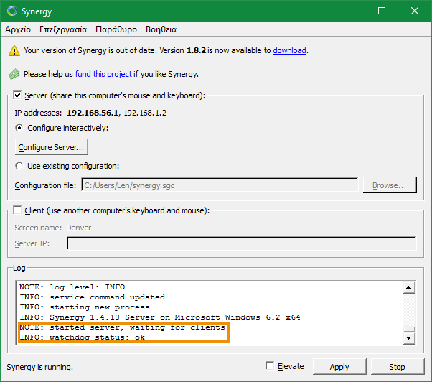Minimize the Synergy window
The image size is (432, 382).
(349, 11)
